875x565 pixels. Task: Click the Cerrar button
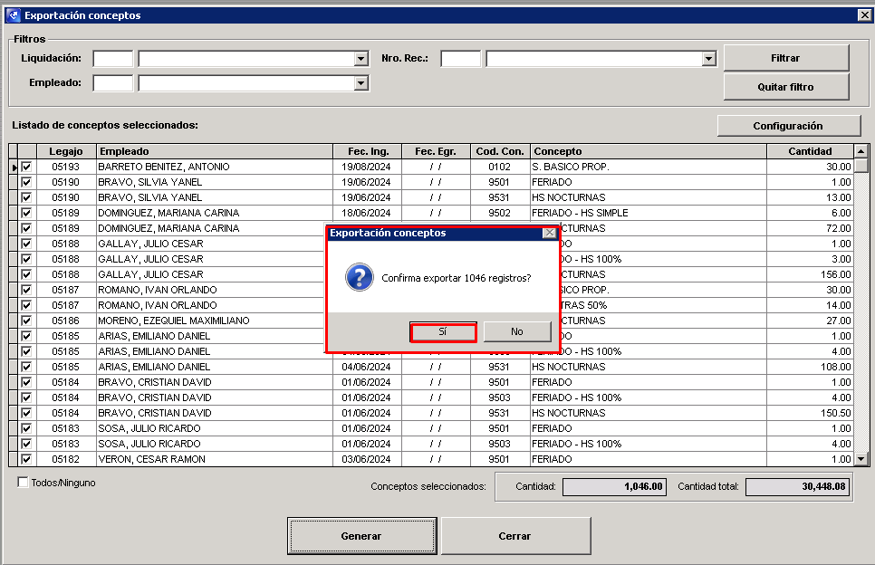pos(515,536)
